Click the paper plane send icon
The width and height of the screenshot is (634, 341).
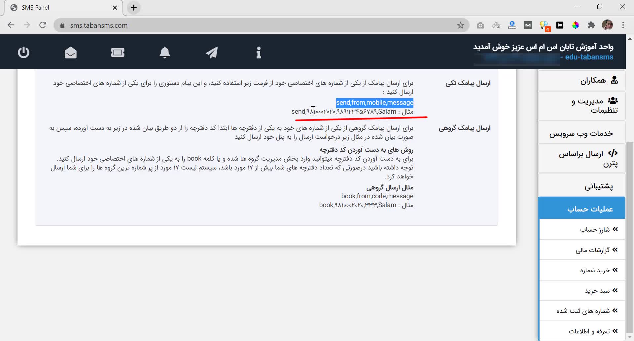click(212, 53)
